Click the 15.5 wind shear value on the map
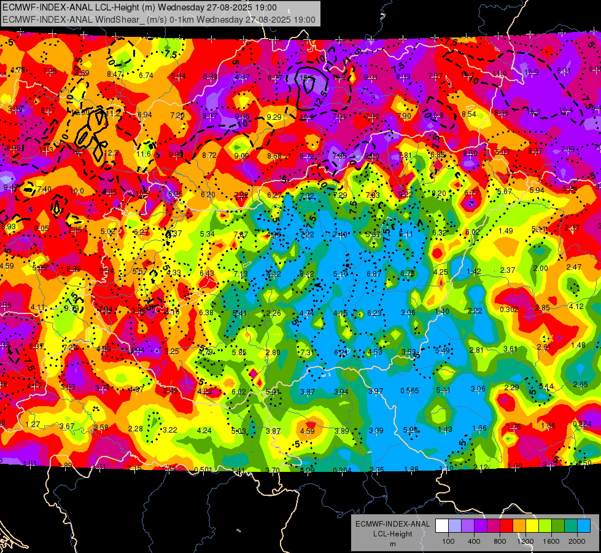The image size is (601, 553). click(x=306, y=78)
